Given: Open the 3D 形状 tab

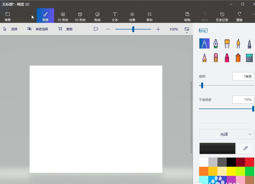Looking at the screenshot, I should [80, 17].
